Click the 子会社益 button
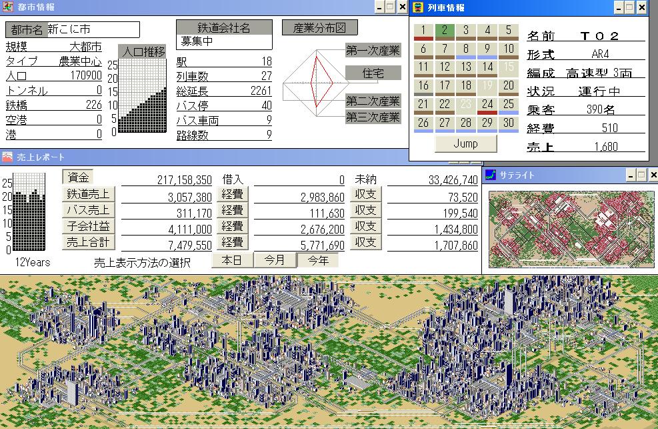Image resolution: width=658 pixels, height=429 pixels. [88, 226]
